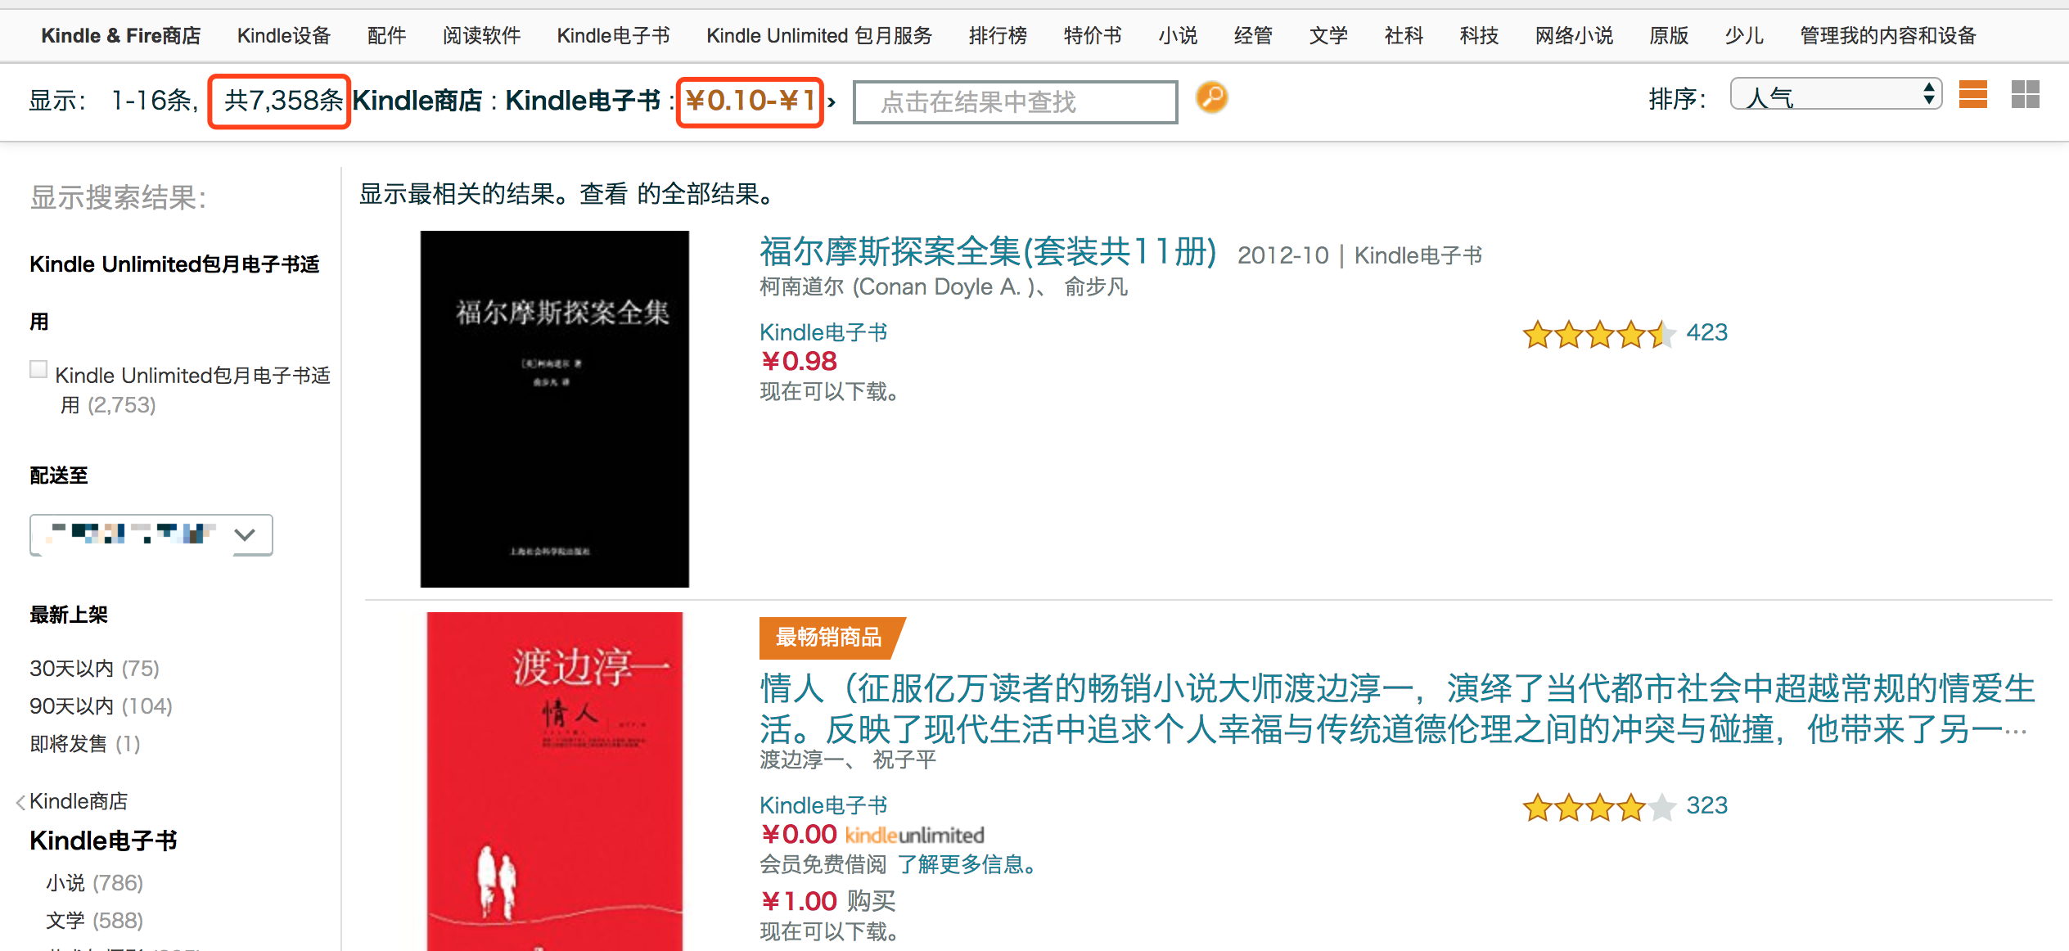Viewport: 2069px width, 951px height.
Task: Expand the 配送至 delivery location dropdown
Action: pyautogui.click(x=151, y=534)
